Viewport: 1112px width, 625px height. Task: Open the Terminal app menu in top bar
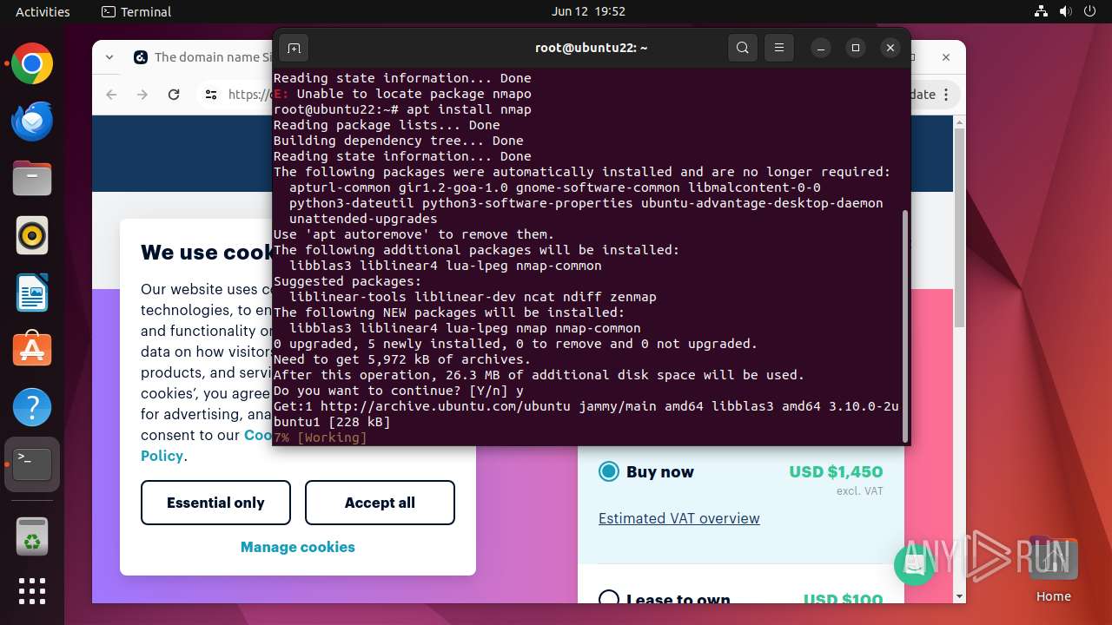(136, 11)
